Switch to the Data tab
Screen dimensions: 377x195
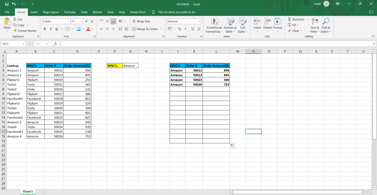tap(84, 12)
